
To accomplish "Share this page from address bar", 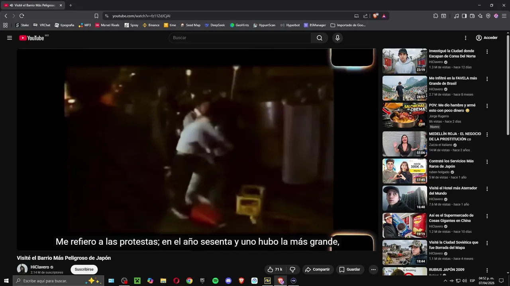I will click(365, 16).
